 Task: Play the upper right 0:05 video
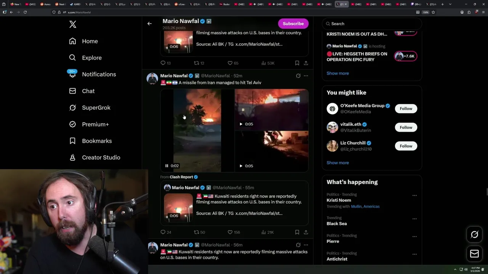(x=241, y=124)
